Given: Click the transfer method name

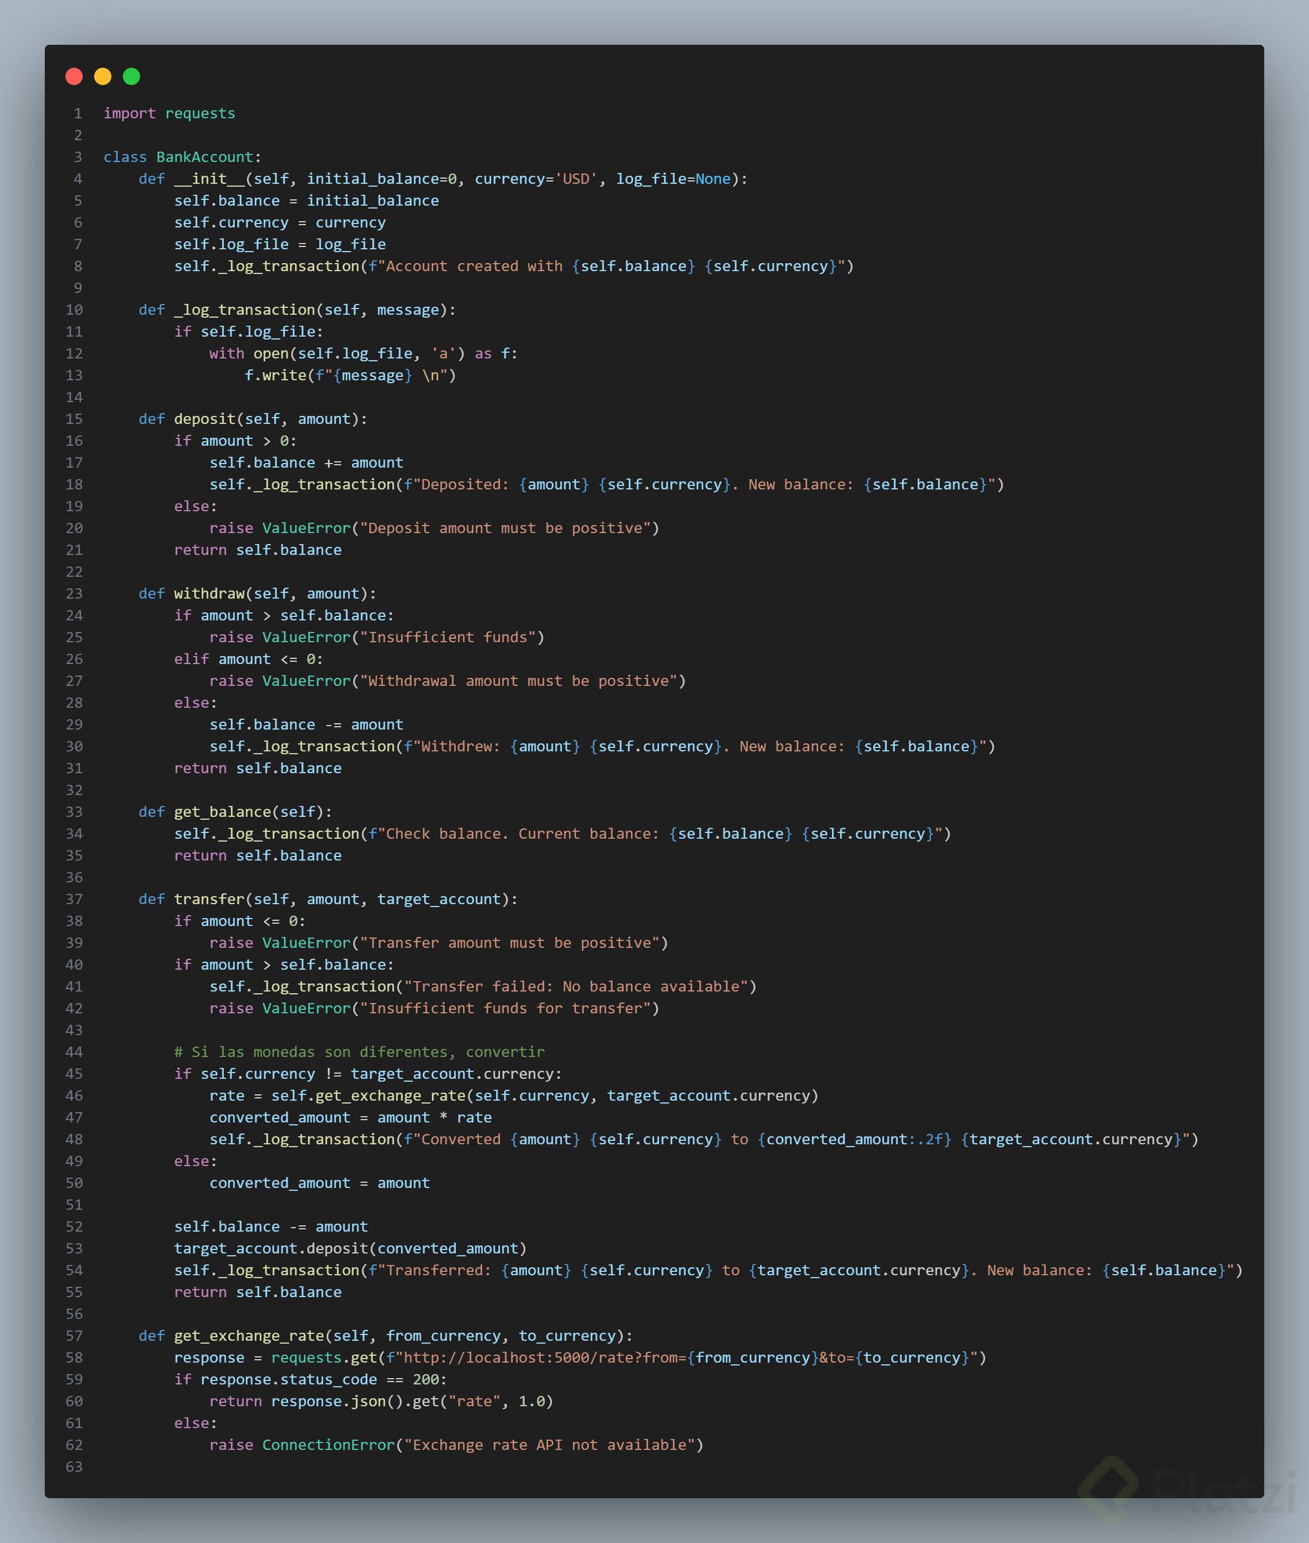Looking at the screenshot, I should pyautogui.click(x=208, y=900).
